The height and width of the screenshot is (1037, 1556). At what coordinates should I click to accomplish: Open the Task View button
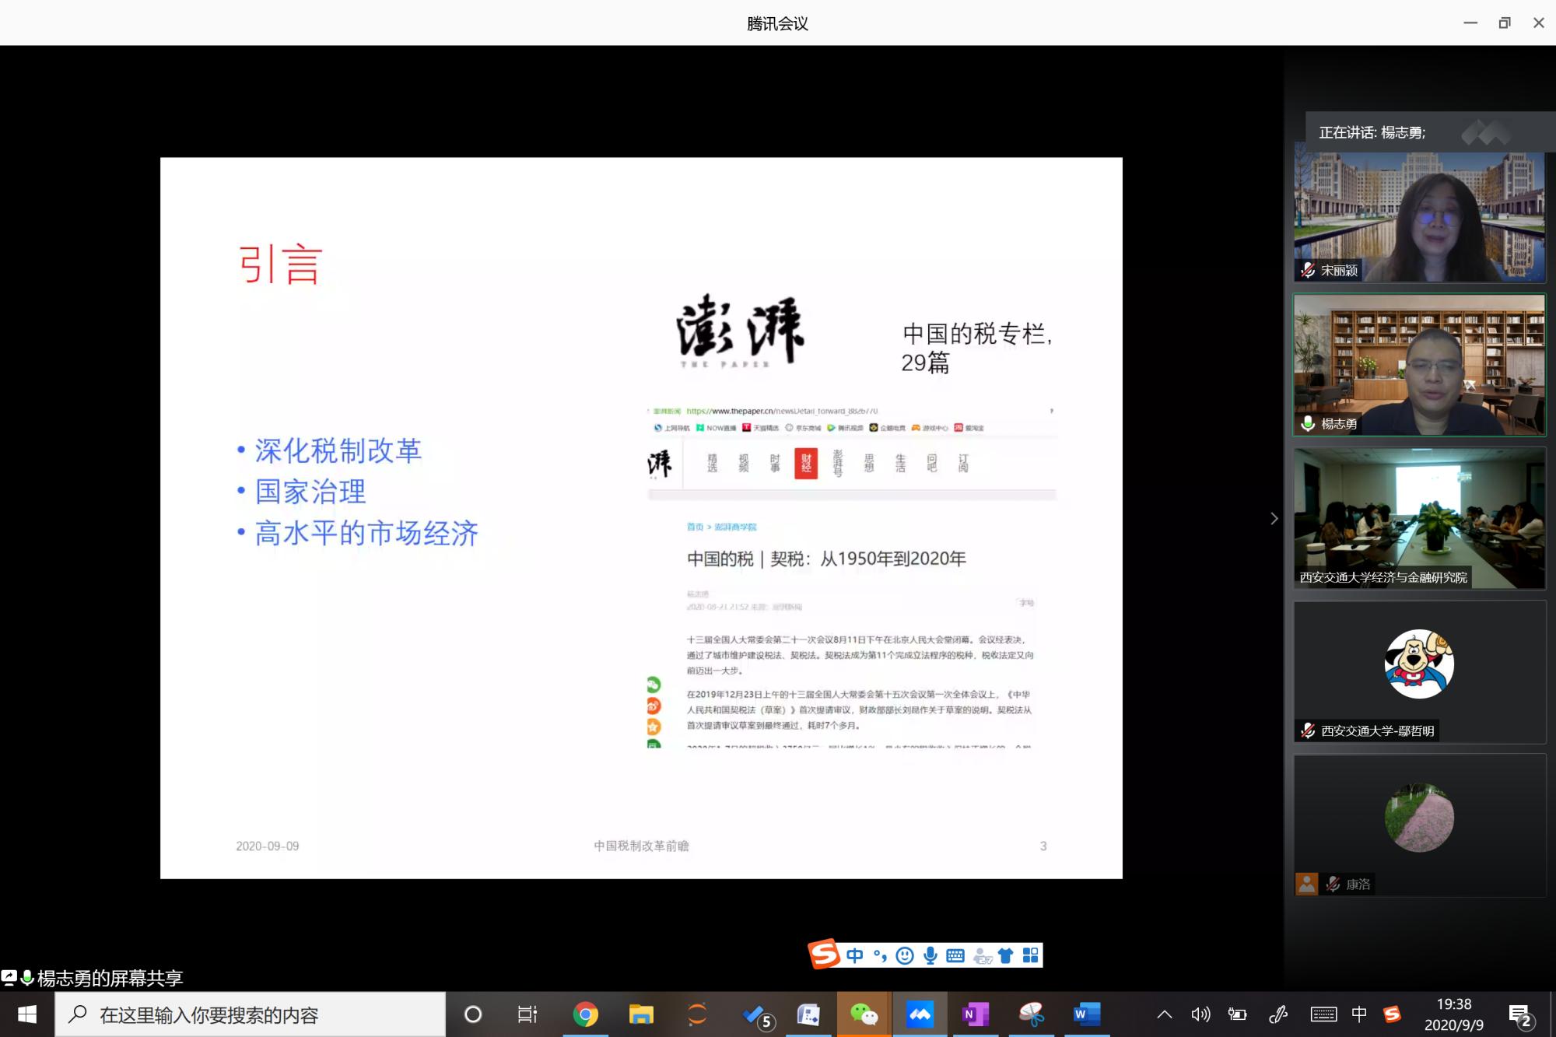[527, 1014]
